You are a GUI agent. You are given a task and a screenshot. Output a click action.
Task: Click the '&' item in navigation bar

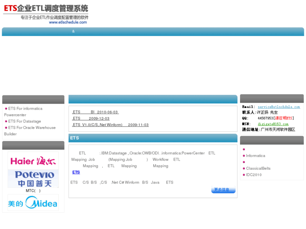[x=73, y=31]
